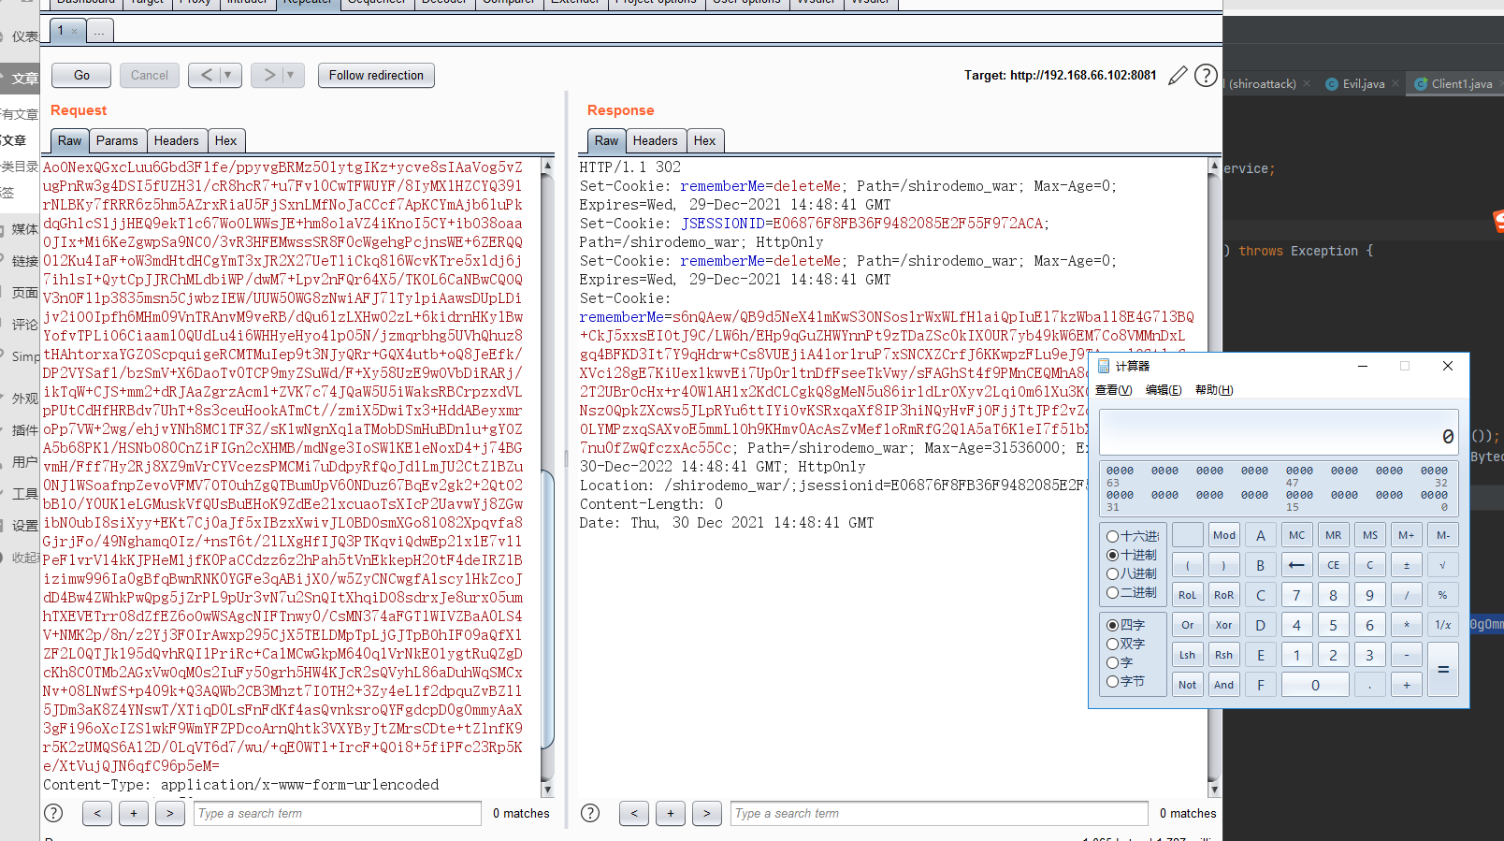1504x841 pixels.
Task: Click Evil.java file icon in IDE
Action: (1332, 84)
